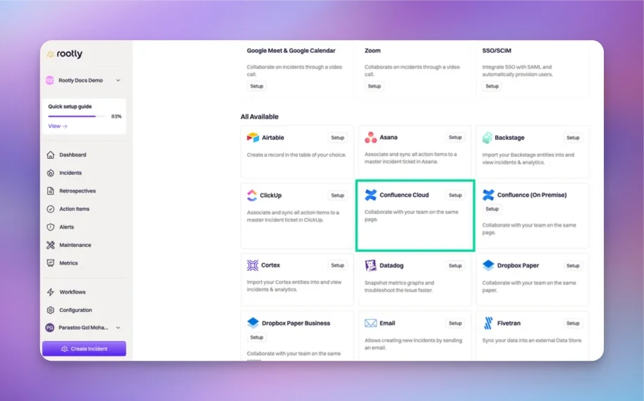Click Setup for ClickUp
Image resolution: width=644 pixels, height=401 pixels.
click(x=338, y=196)
